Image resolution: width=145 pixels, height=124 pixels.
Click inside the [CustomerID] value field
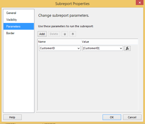point(101,48)
